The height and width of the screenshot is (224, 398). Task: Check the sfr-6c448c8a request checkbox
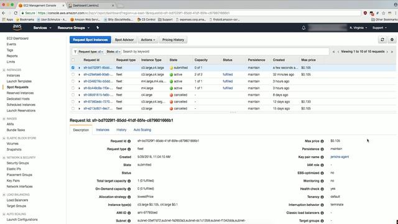73,88
